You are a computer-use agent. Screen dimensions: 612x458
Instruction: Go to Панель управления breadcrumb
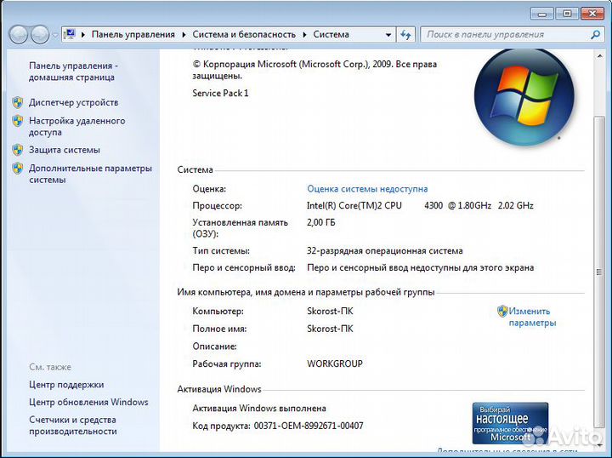132,35
